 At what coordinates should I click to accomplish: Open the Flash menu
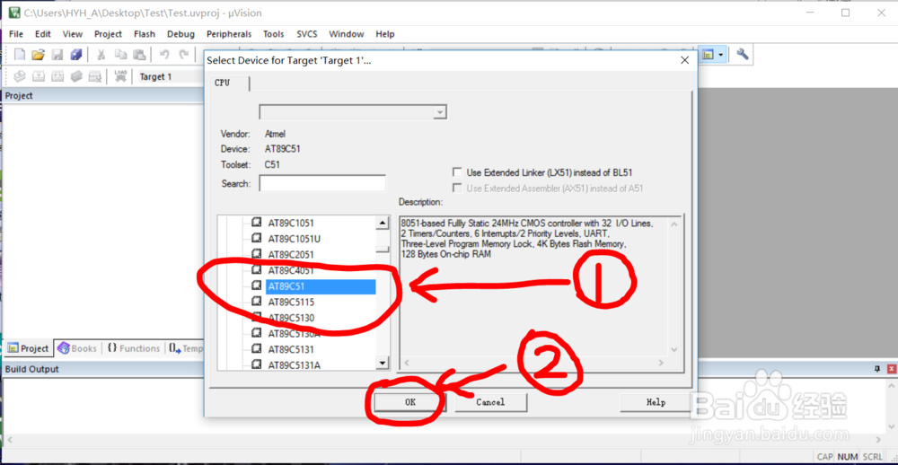click(x=145, y=34)
